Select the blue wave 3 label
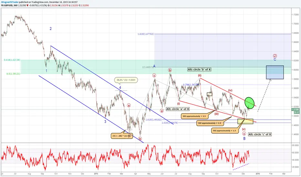The height and width of the screenshot is (177, 301). 105,122
